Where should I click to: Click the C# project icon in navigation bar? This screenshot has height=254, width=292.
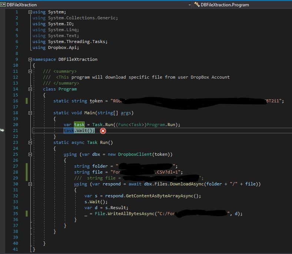pos(3,4)
